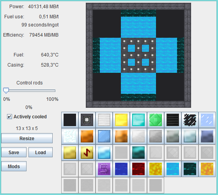
Task: Choose the green emerald block icon
Action: point(156,120)
